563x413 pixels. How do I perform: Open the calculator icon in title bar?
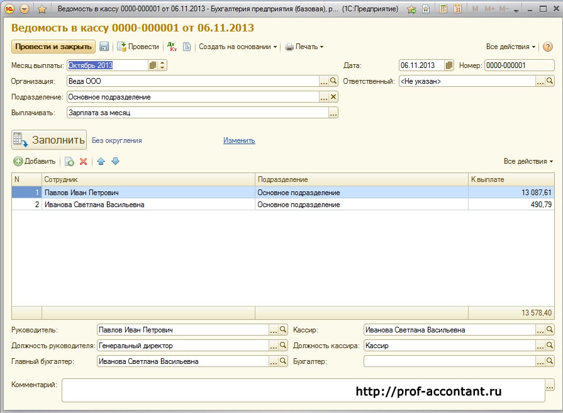pyautogui.click(x=443, y=9)
